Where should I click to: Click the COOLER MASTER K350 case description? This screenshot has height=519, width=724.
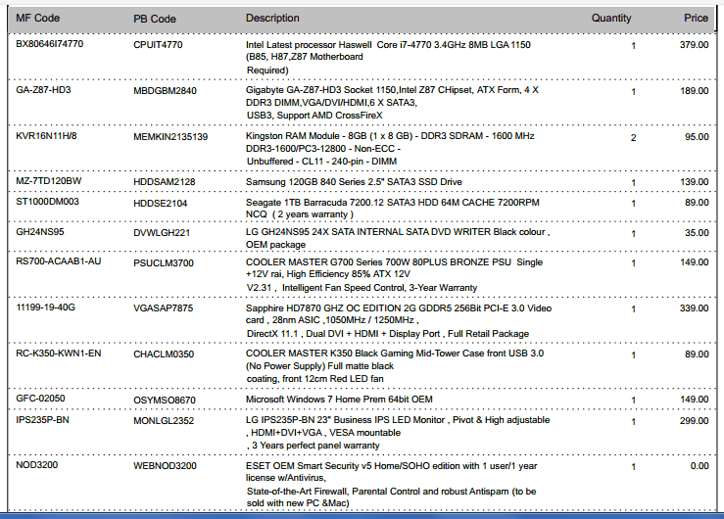click(395, 366)
